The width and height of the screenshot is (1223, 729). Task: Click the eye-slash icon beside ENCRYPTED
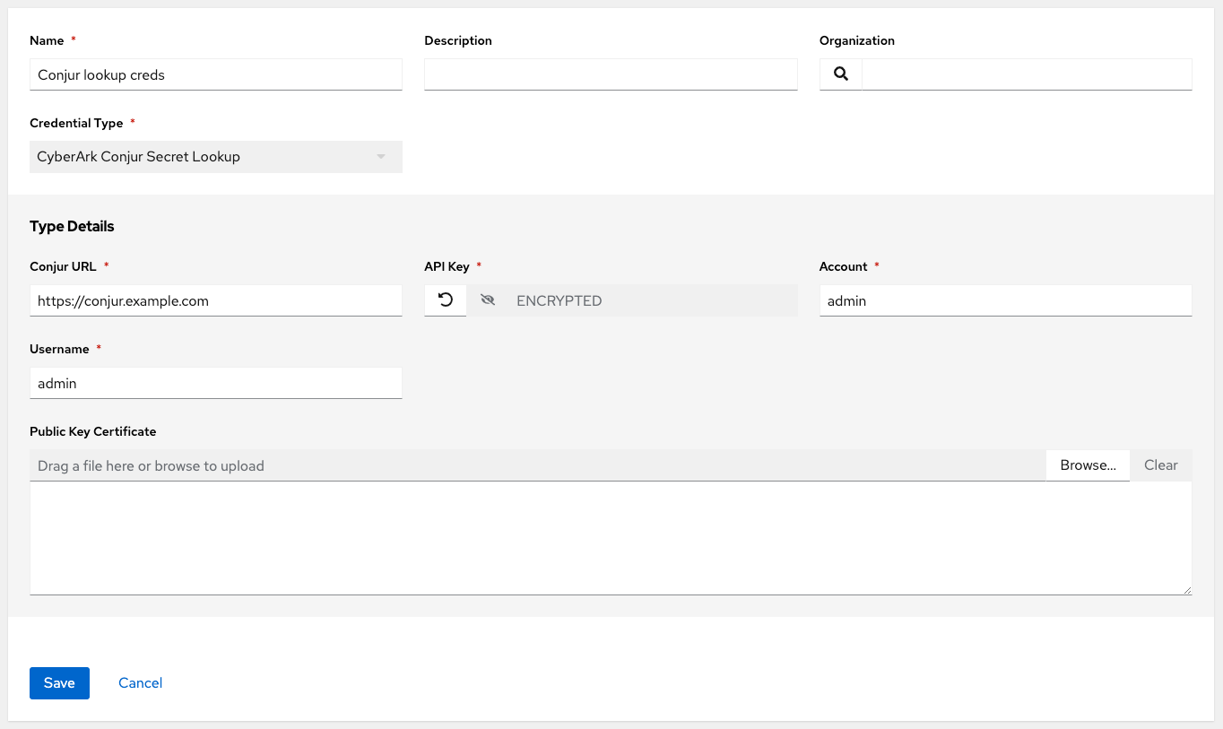coord(487,299)
